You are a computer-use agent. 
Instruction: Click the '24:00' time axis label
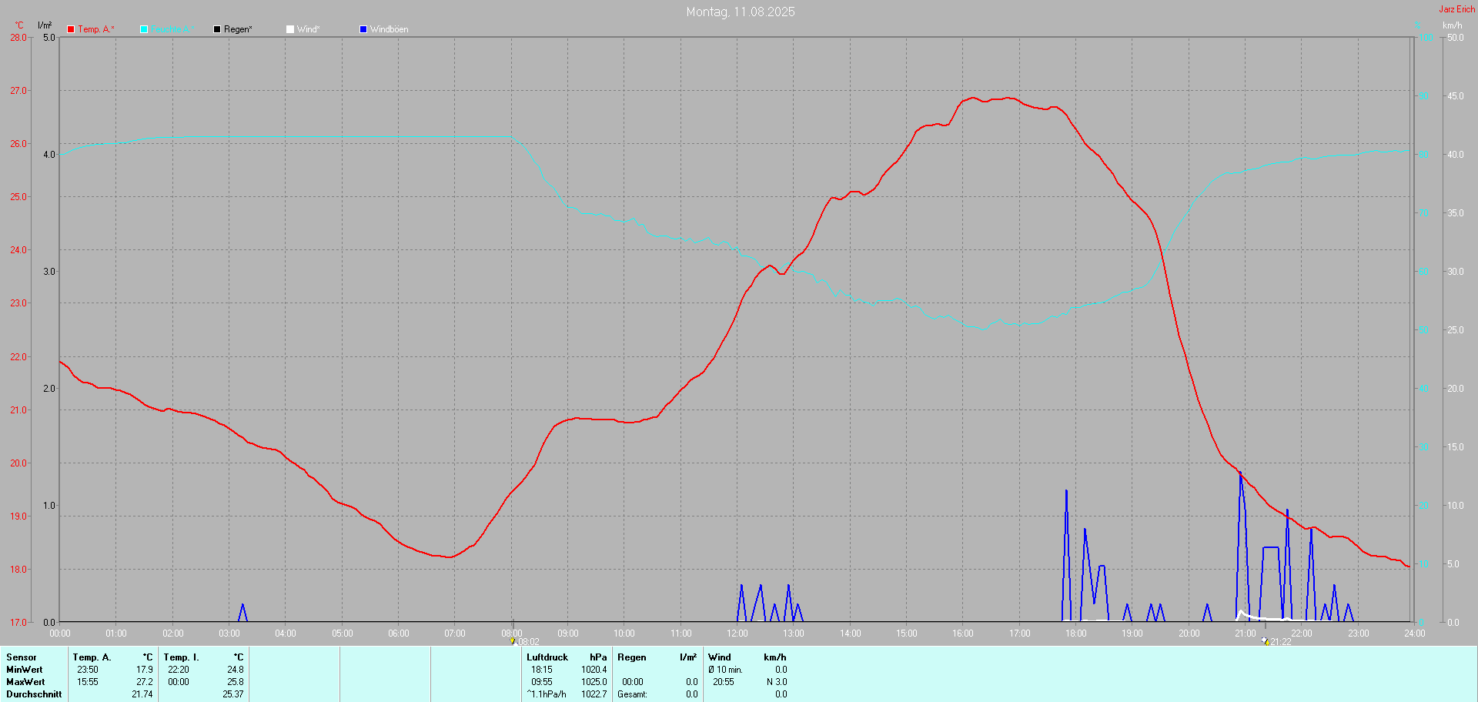[1415, 633]
